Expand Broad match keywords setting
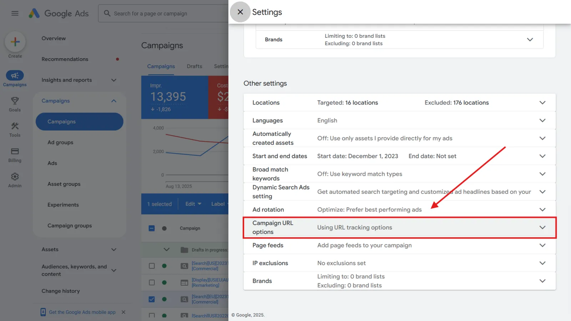571x321 pixels. 399,174
